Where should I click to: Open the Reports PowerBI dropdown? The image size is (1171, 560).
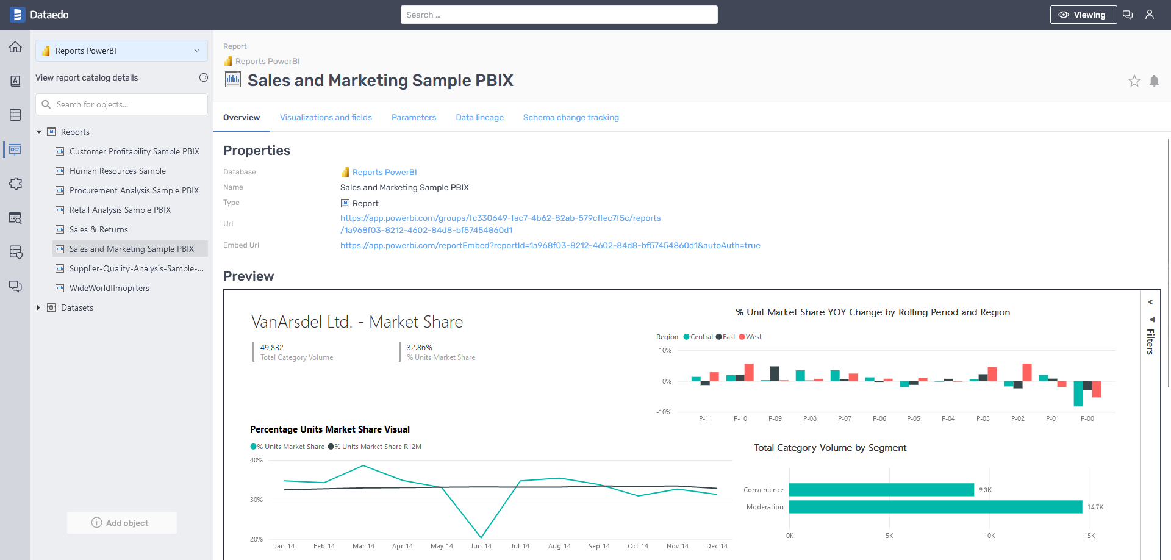(121, 51)
